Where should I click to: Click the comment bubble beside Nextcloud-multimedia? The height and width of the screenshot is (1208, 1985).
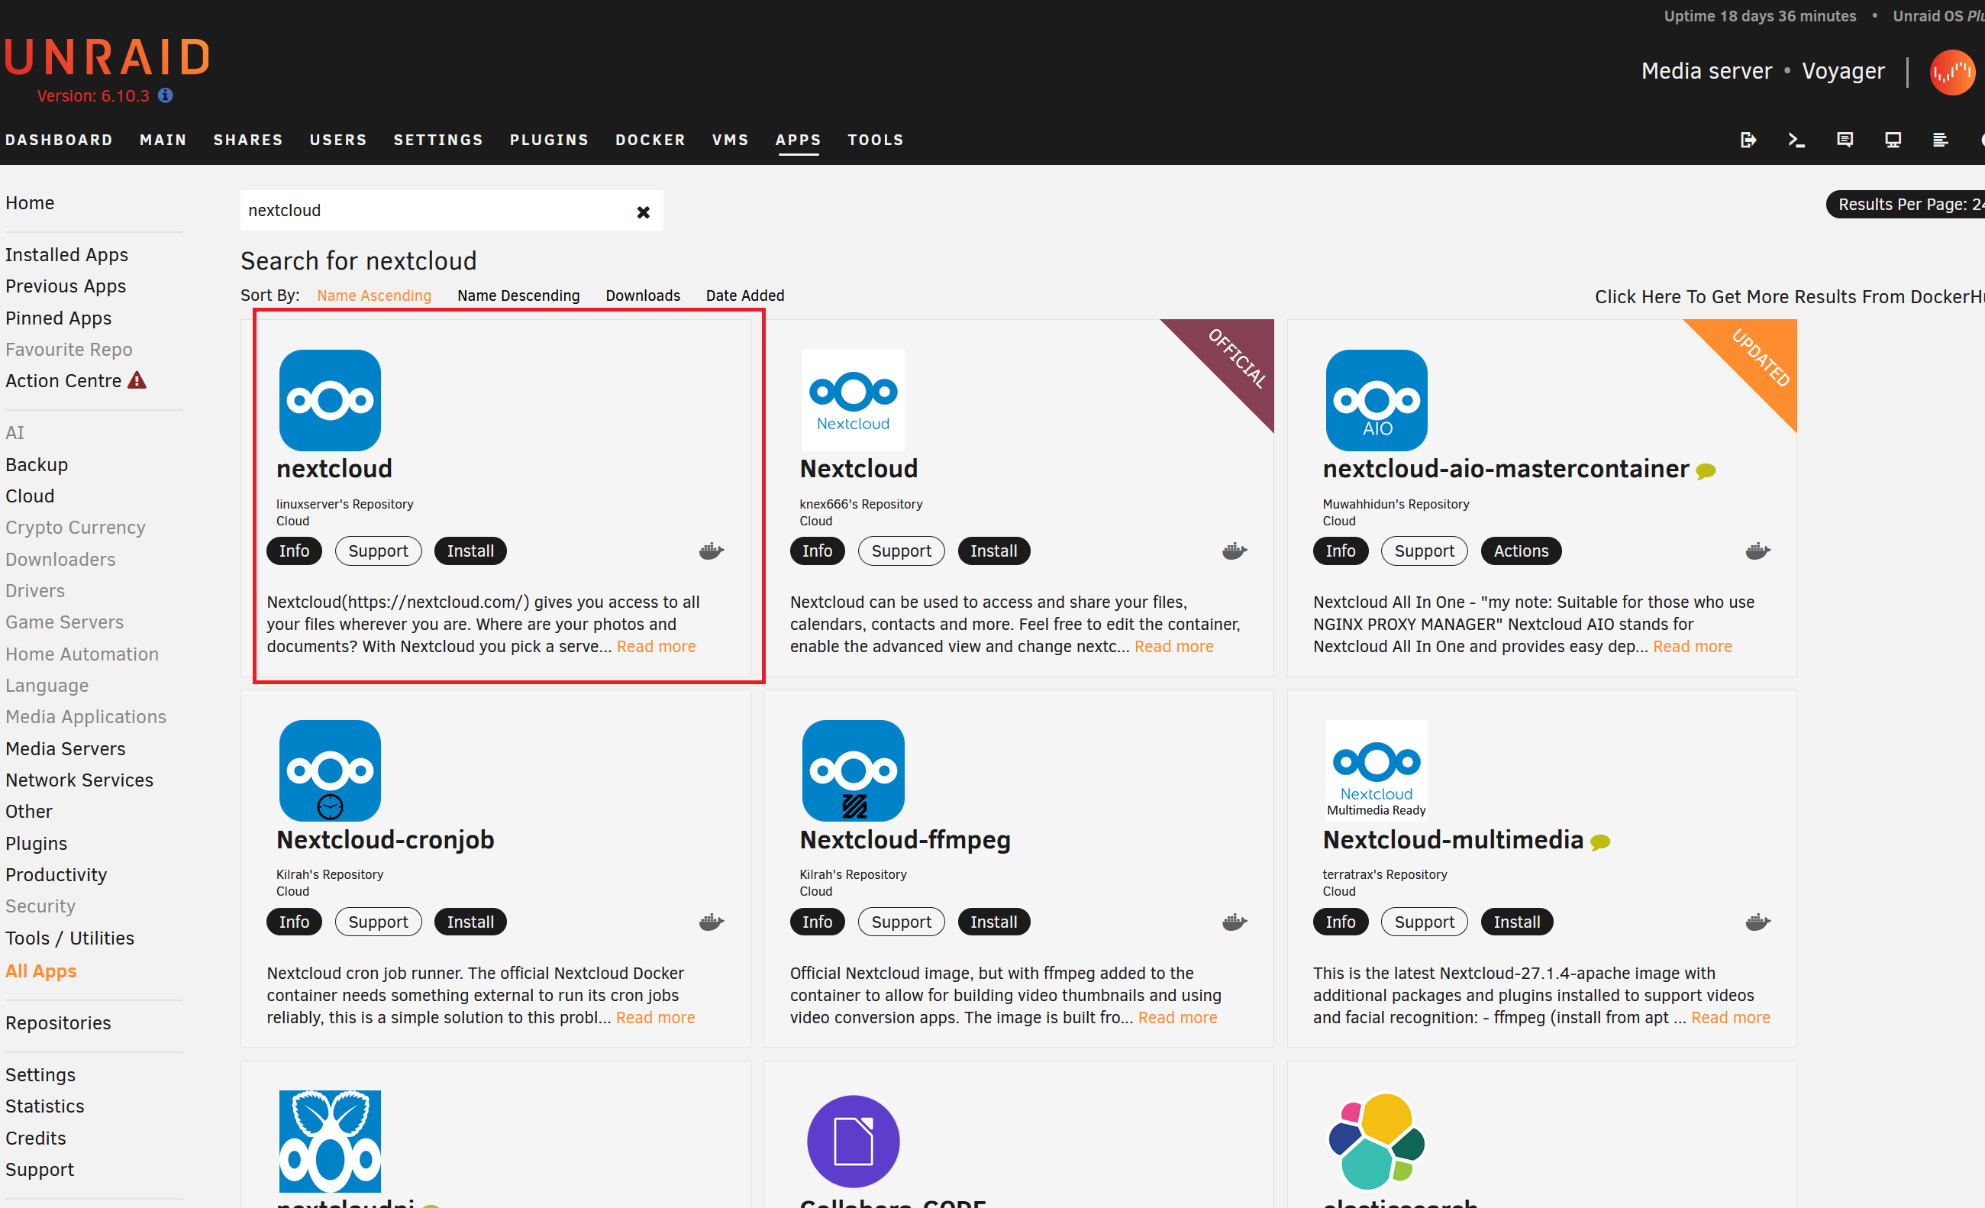(1599, 841)
